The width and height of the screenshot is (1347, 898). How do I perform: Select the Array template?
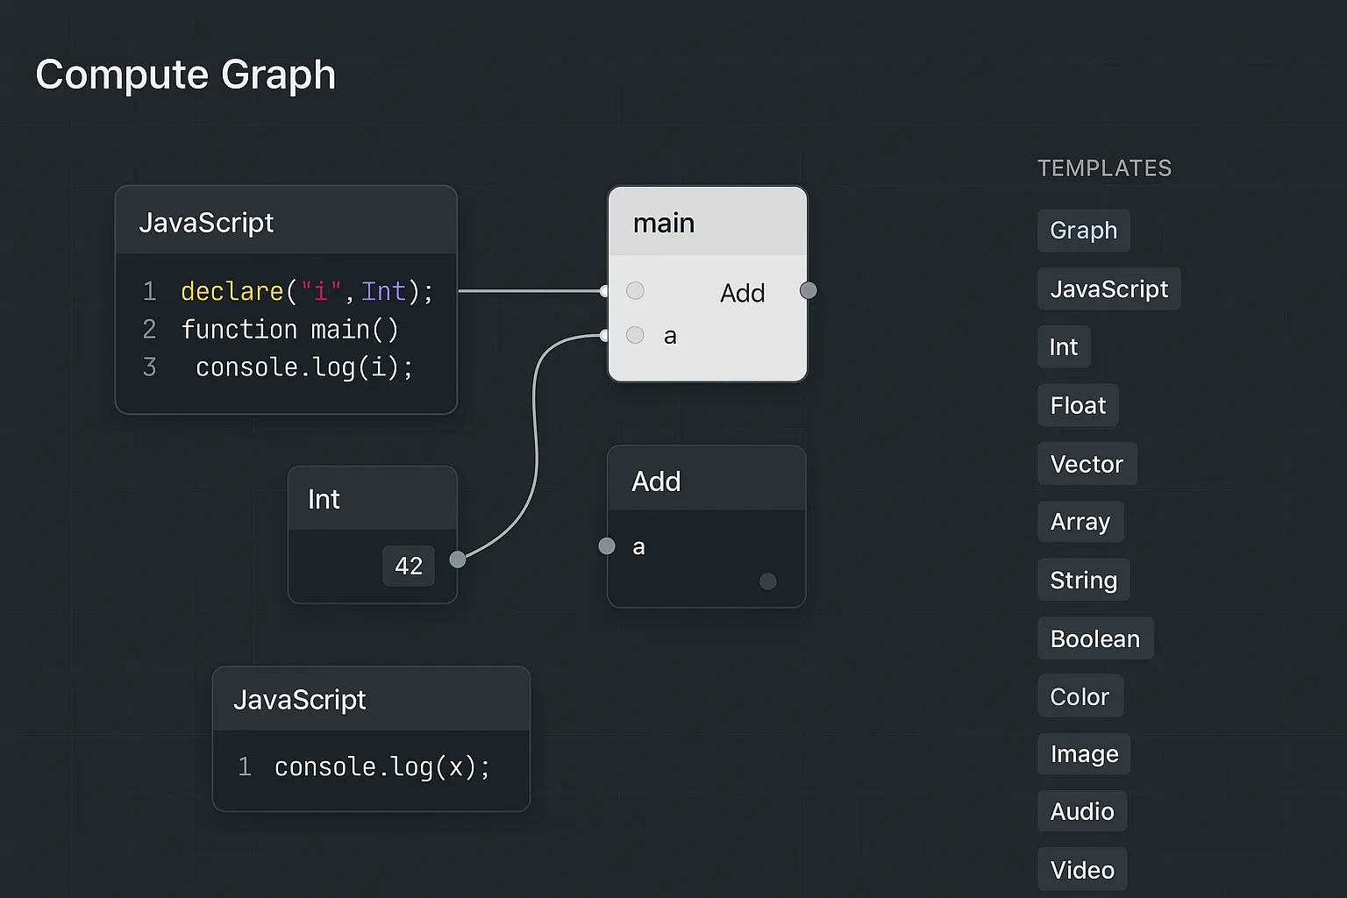click(x=1080, y=522)
